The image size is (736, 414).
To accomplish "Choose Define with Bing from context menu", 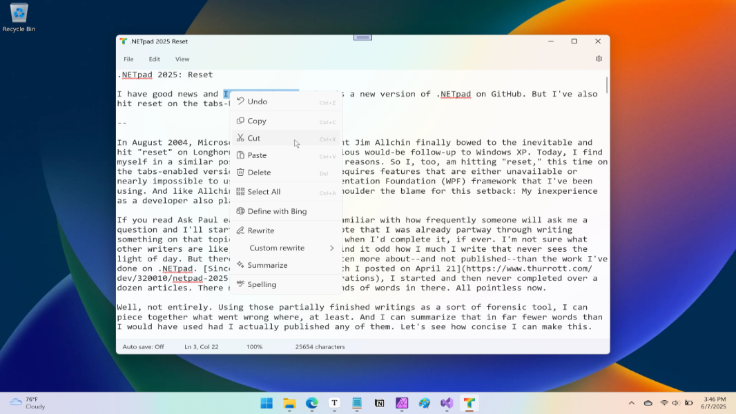I will [x=278, y=210].
